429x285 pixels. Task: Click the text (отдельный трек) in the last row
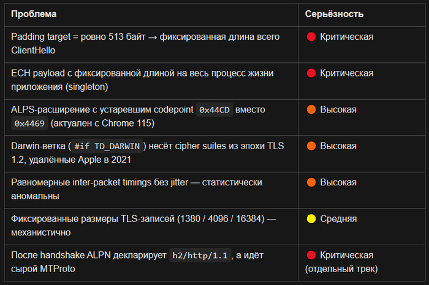coord(340,268)
